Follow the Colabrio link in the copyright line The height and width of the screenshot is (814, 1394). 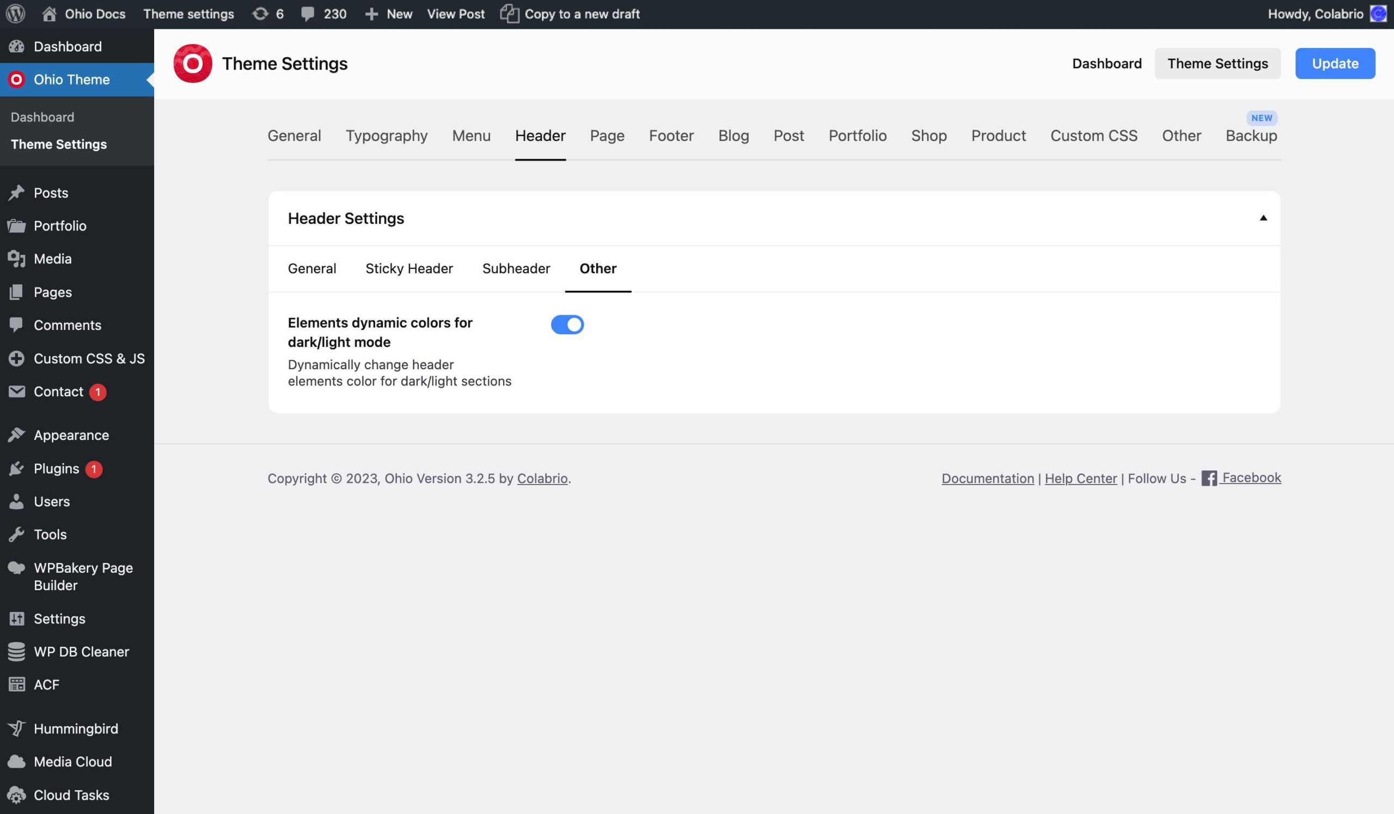click(542, 479)
